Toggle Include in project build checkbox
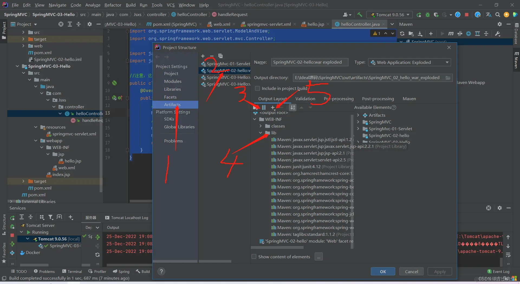The width and height of the screenshot is (520, 284). (258, 88)
